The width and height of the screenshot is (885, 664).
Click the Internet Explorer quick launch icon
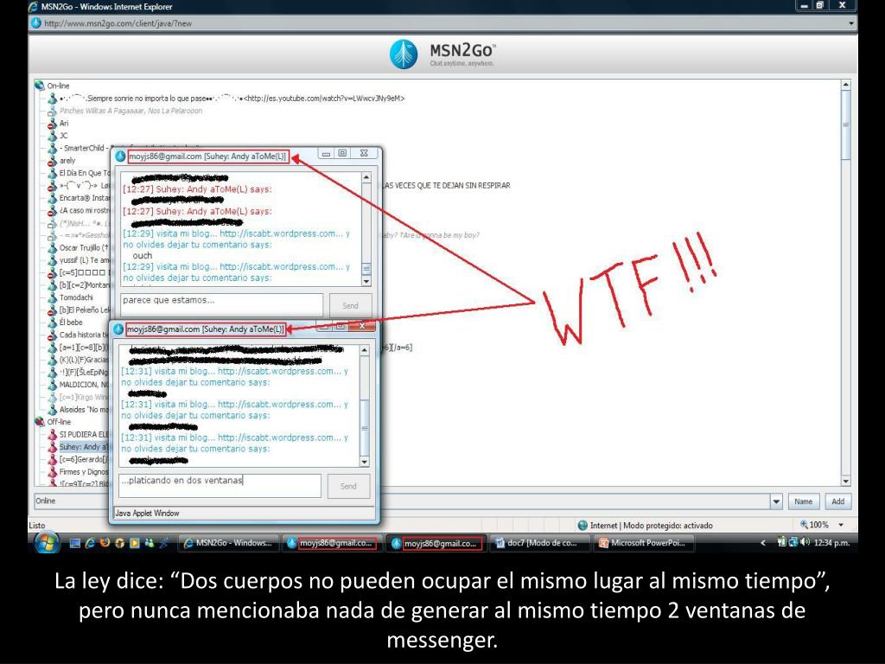(90, 543)
